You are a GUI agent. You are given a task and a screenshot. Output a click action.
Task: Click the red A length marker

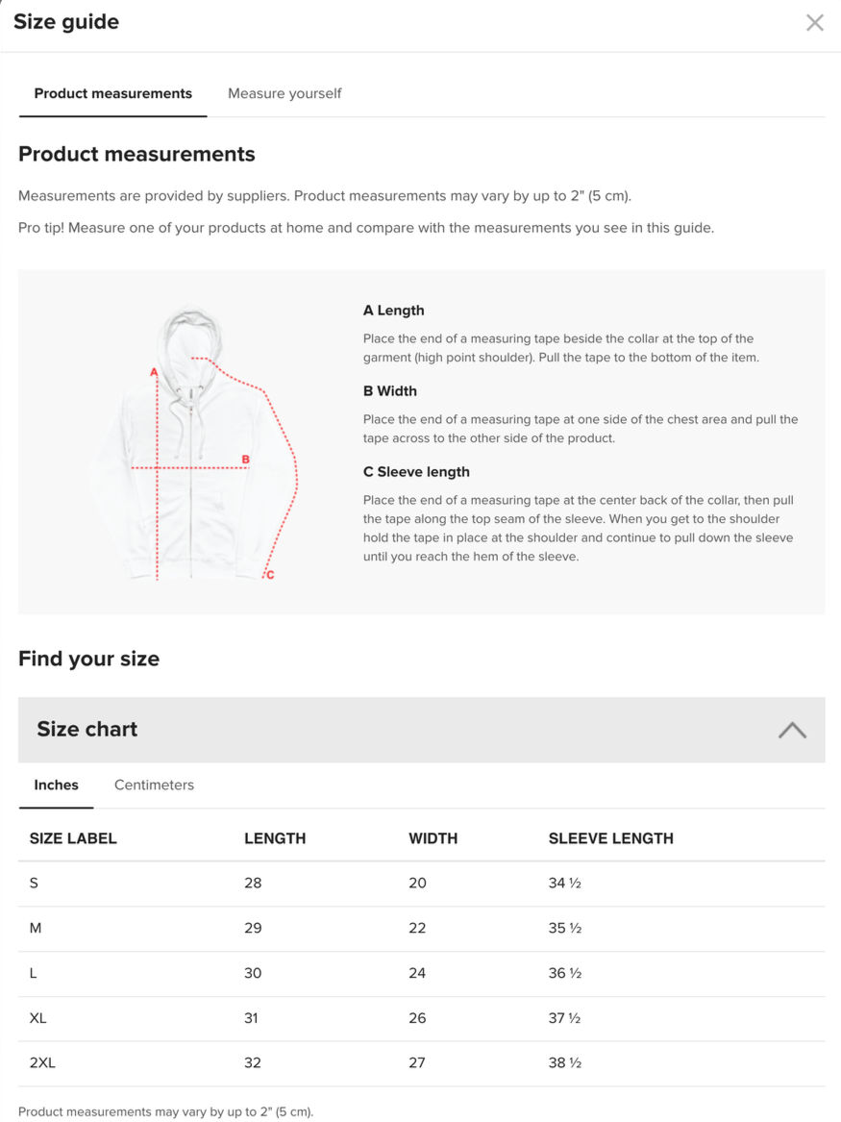click(153, 372)
